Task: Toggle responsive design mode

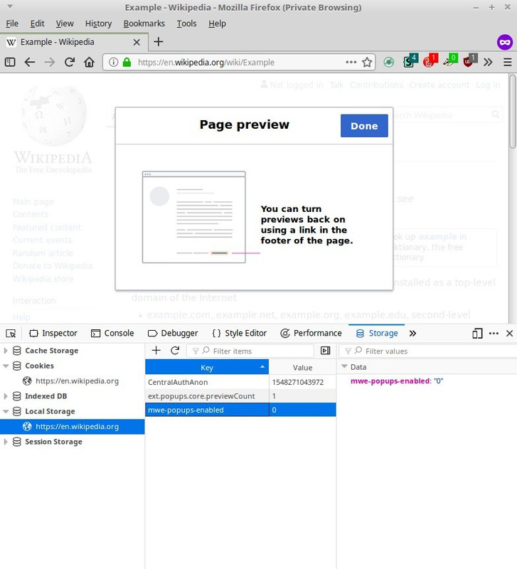Action: (477, 333)
